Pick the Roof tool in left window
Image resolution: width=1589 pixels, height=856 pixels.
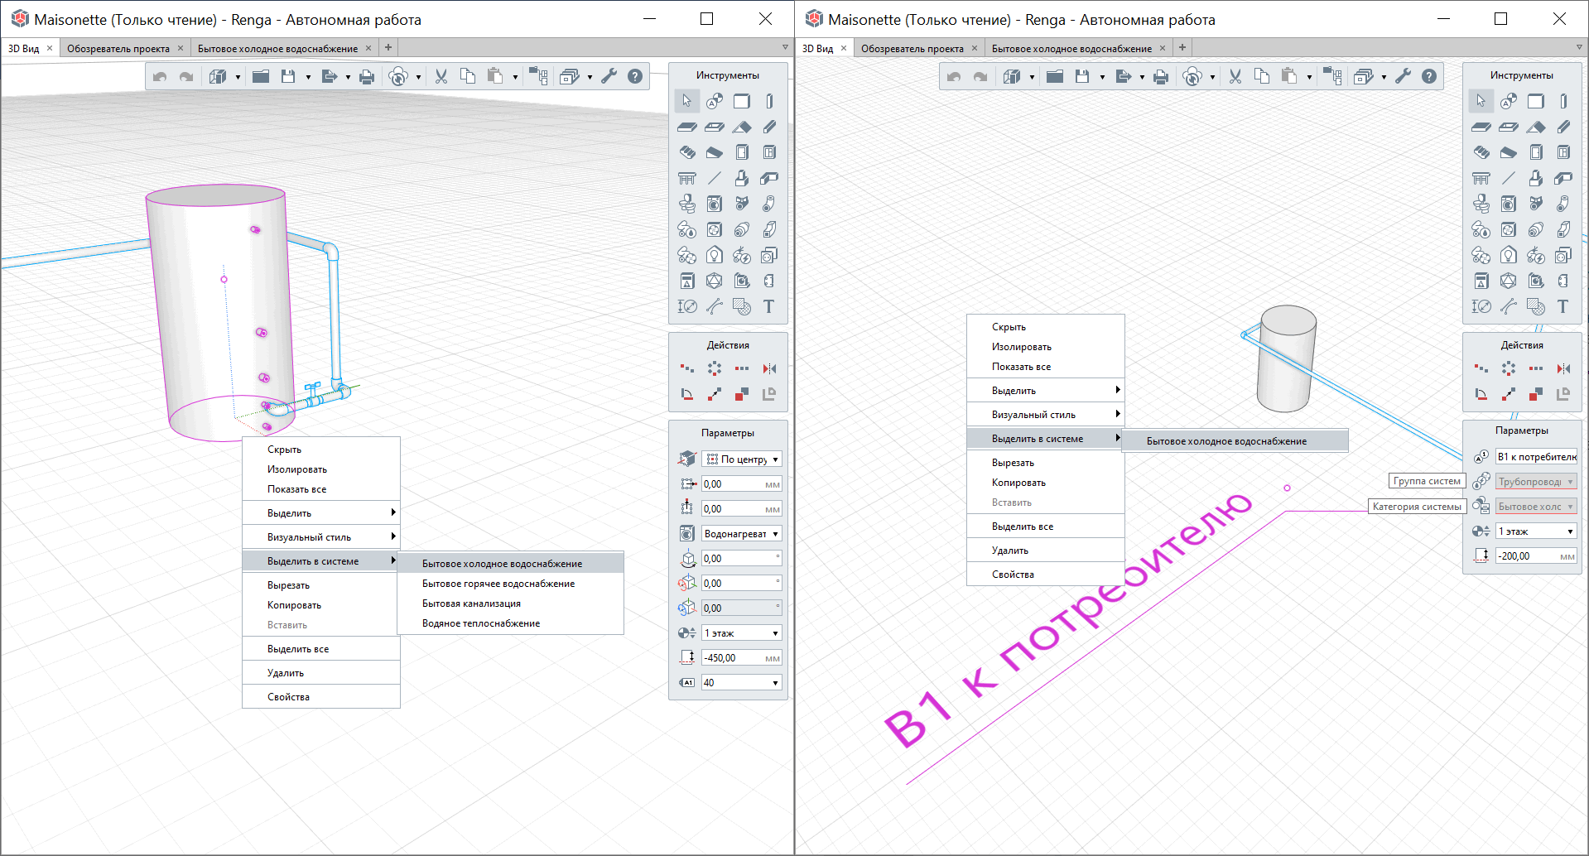pyautogui.click(x=742, y=127)
